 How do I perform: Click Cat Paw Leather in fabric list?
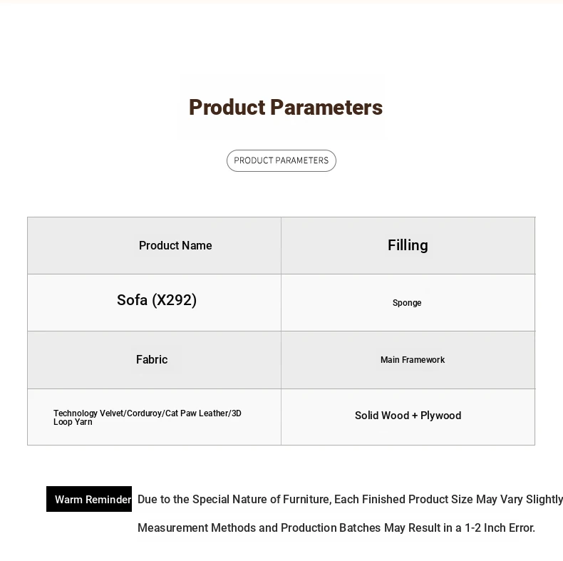(196, 413)
